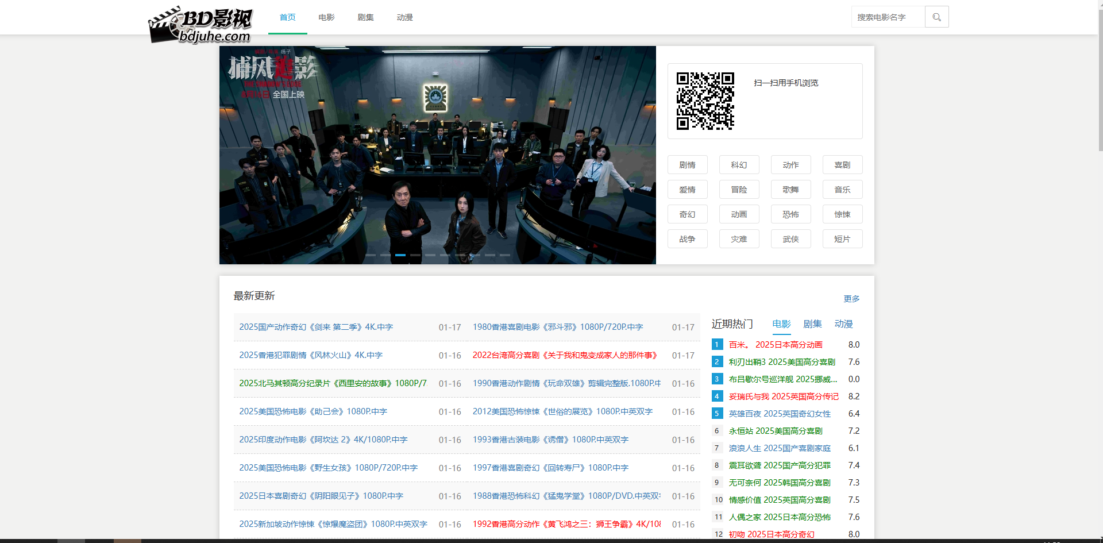1103x543 pixels.
Task: Choose the 武侠 genre button
Action: pyautogui.click(x=790, y=239)
